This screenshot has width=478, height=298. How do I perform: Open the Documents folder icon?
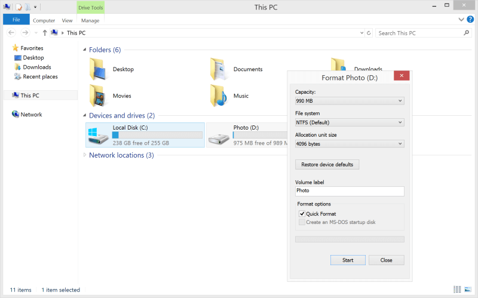(x=219, y=69)
